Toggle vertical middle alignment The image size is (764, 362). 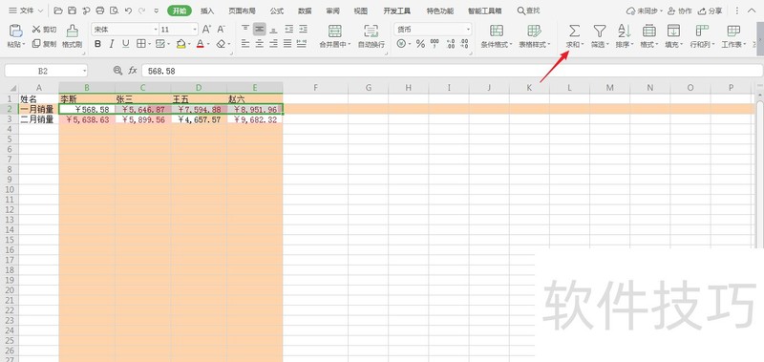259,30
